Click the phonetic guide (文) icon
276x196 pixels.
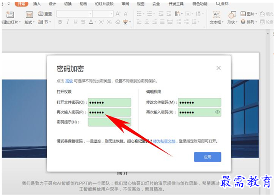point(125,22)
